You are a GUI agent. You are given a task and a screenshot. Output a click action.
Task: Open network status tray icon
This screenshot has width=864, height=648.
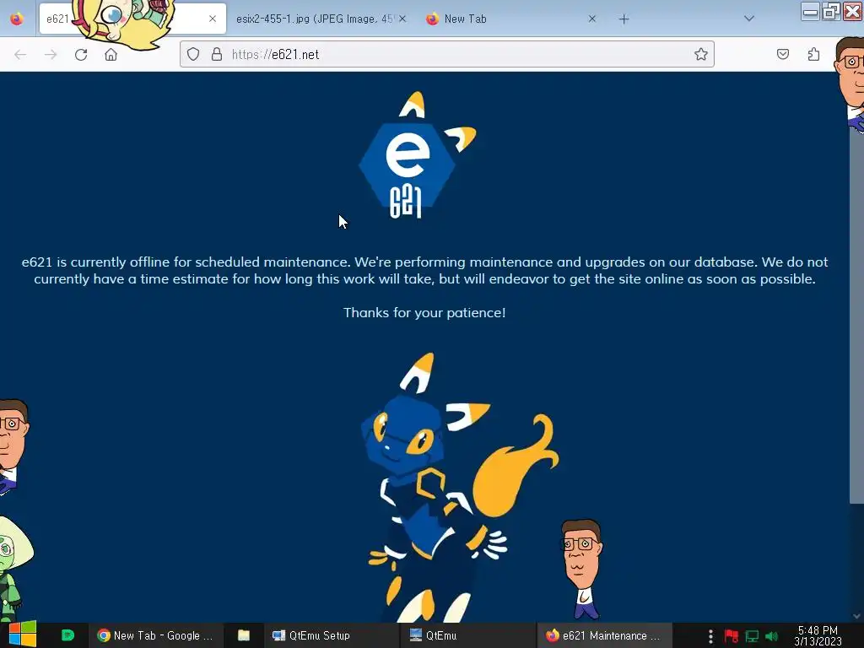(752, 636)
